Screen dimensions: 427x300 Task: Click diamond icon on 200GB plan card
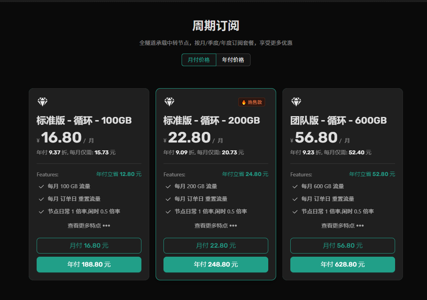coord(169,102)
